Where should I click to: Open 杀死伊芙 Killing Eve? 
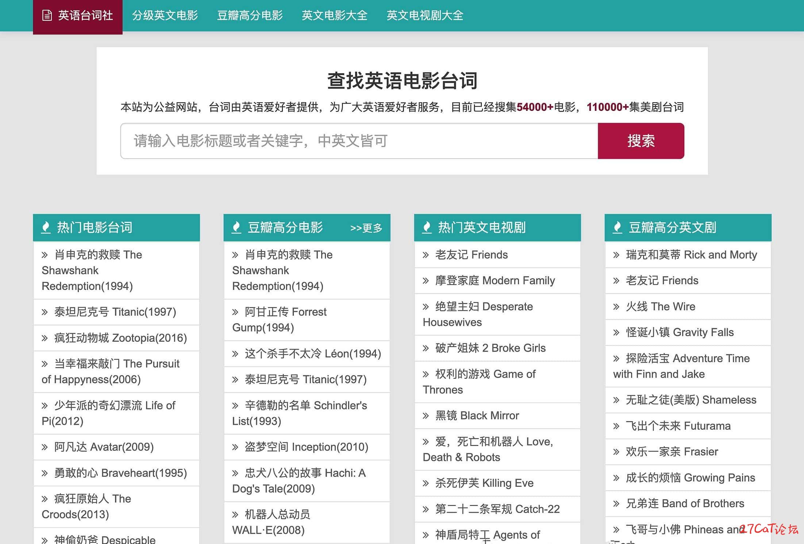tap(497, 483)
